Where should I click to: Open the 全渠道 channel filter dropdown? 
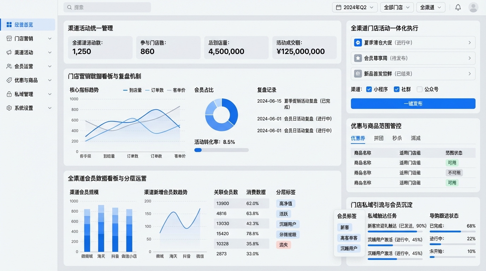[x=431, y=7]
